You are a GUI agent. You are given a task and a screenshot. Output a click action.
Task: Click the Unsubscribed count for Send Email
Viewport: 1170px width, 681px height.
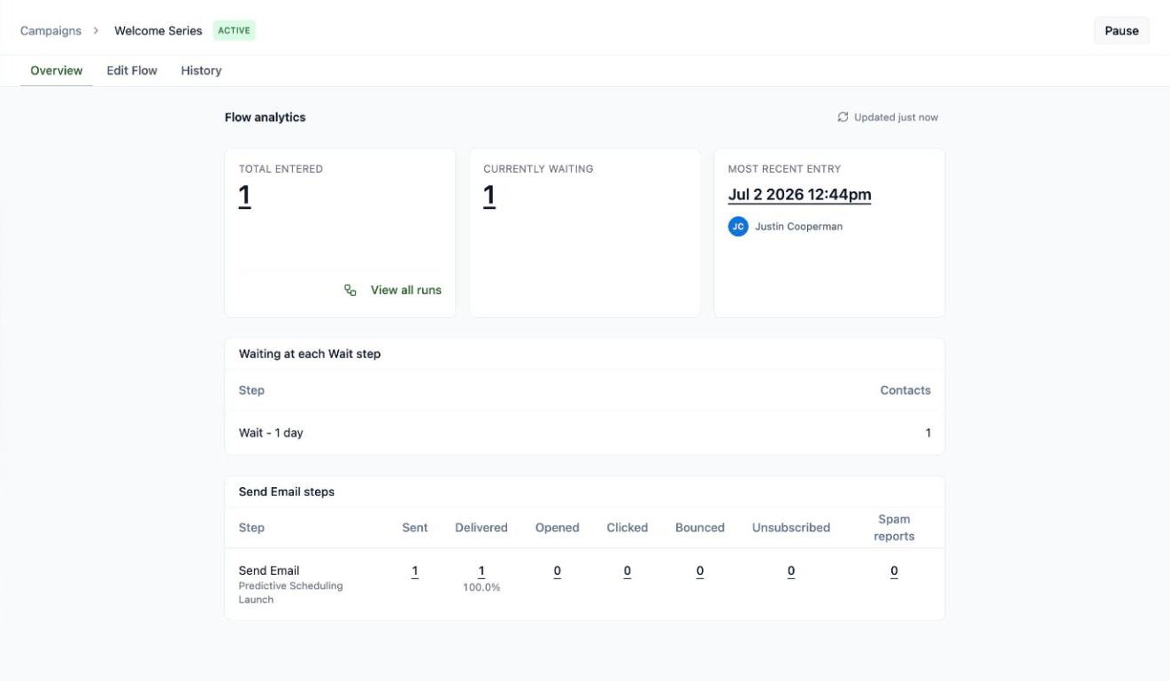pyautogui.click(x=791, y=571)
